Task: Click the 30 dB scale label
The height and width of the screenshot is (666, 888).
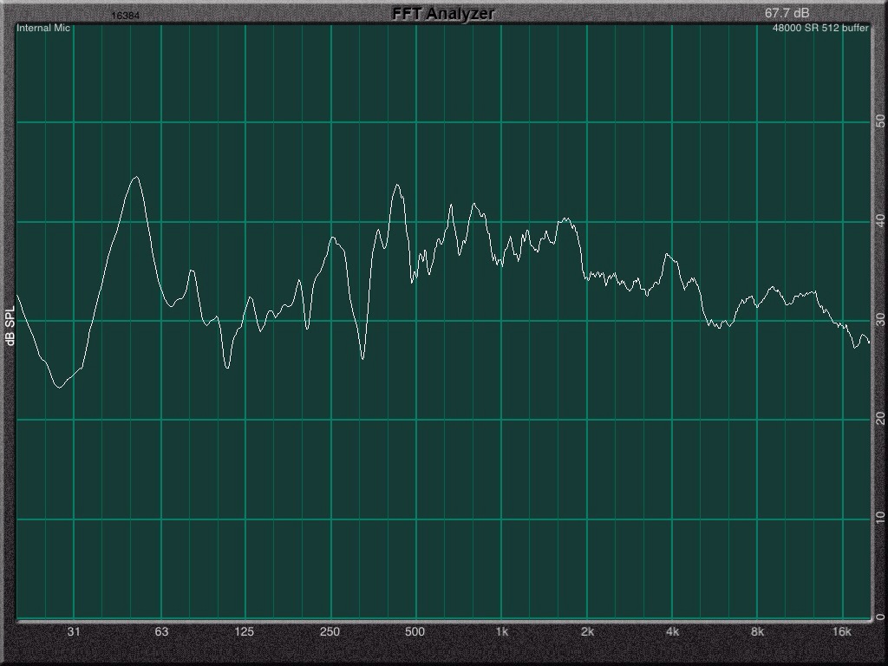Action: 880,320
